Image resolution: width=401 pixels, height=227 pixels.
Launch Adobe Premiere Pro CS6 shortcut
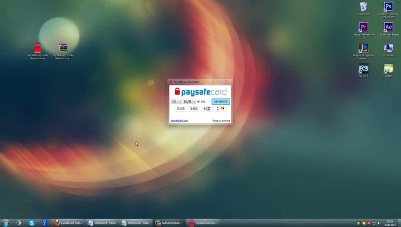(x=363, y=31)
